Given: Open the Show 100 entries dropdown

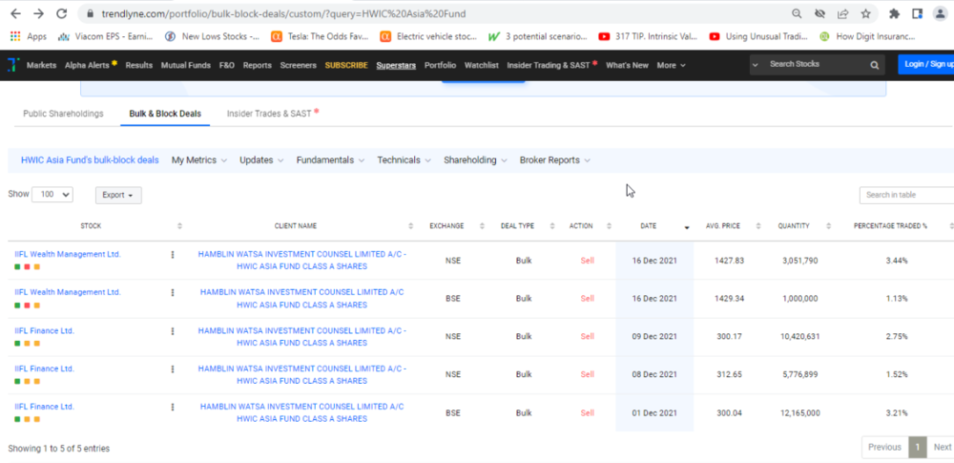Looking at the screenshot, I should click(52, 195).
